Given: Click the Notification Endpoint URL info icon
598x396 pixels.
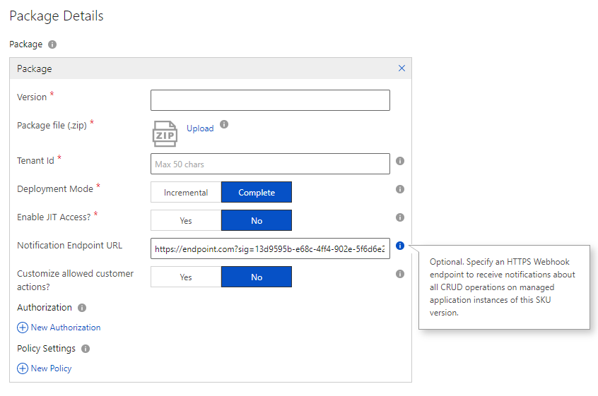Looking at the screenshot, I should (x=399, y=246).
